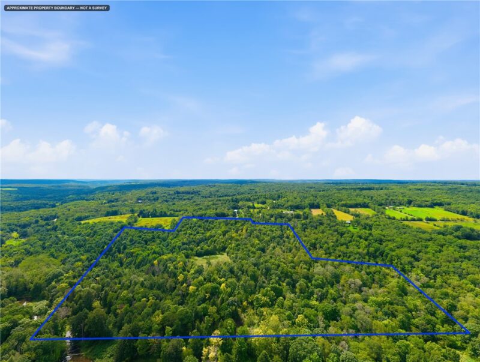The height and width of the screenshot is (362, 480).
Task: Click the tan harvested field patch beyond boundary
Action: click(318, 212)
